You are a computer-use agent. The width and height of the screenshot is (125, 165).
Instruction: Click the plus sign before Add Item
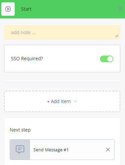pyautogui.click(x=48, y=102)
